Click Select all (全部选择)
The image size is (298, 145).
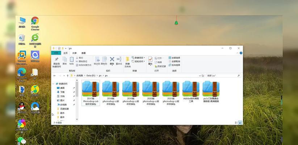[174, 58]
